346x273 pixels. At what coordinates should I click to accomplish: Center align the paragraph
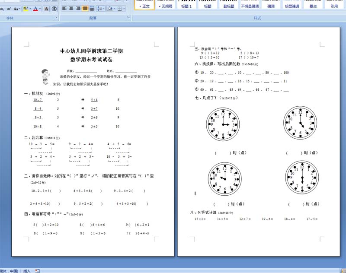(x=71, y=8)
